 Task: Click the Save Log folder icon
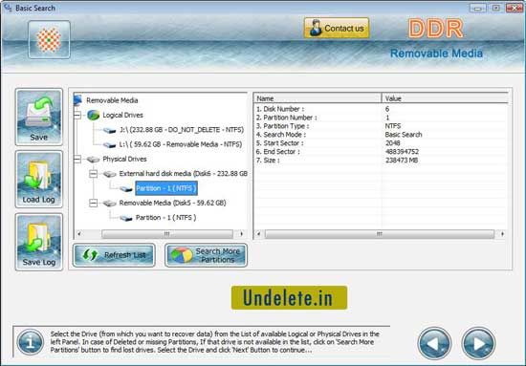coord(38,242)
